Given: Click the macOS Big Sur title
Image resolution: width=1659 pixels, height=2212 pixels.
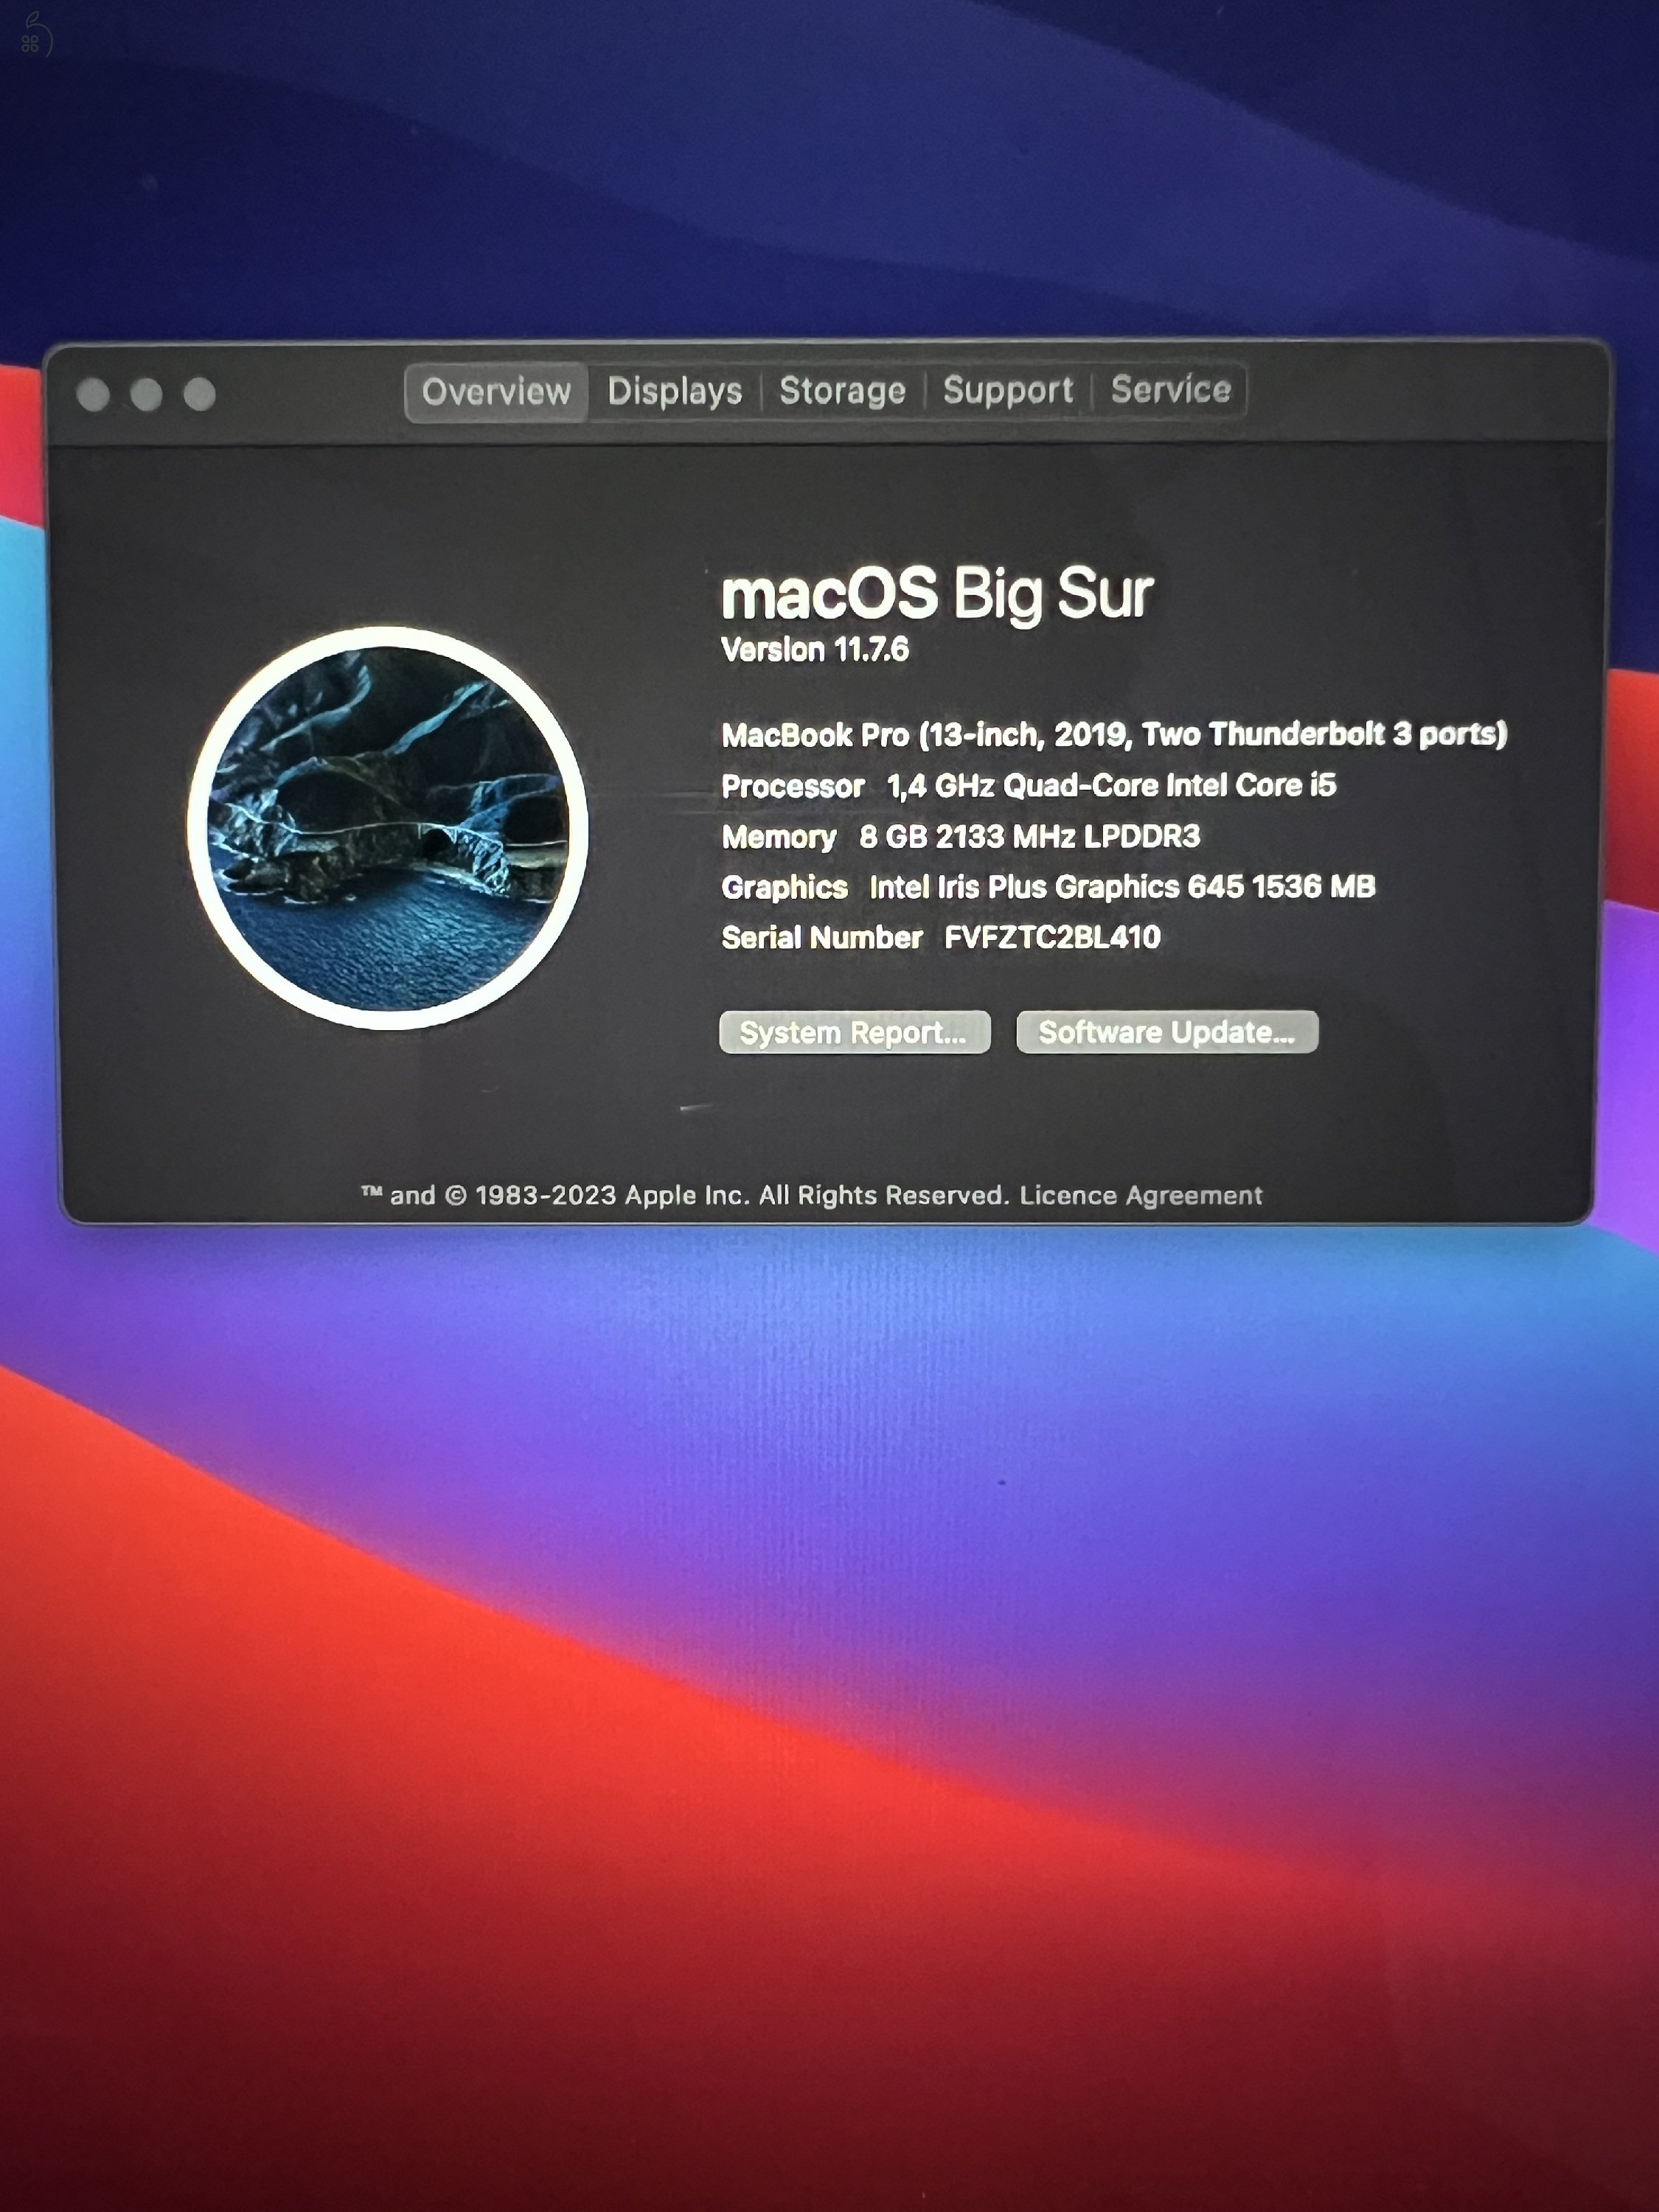Looking at the screenshot, I should coord(937,594).
